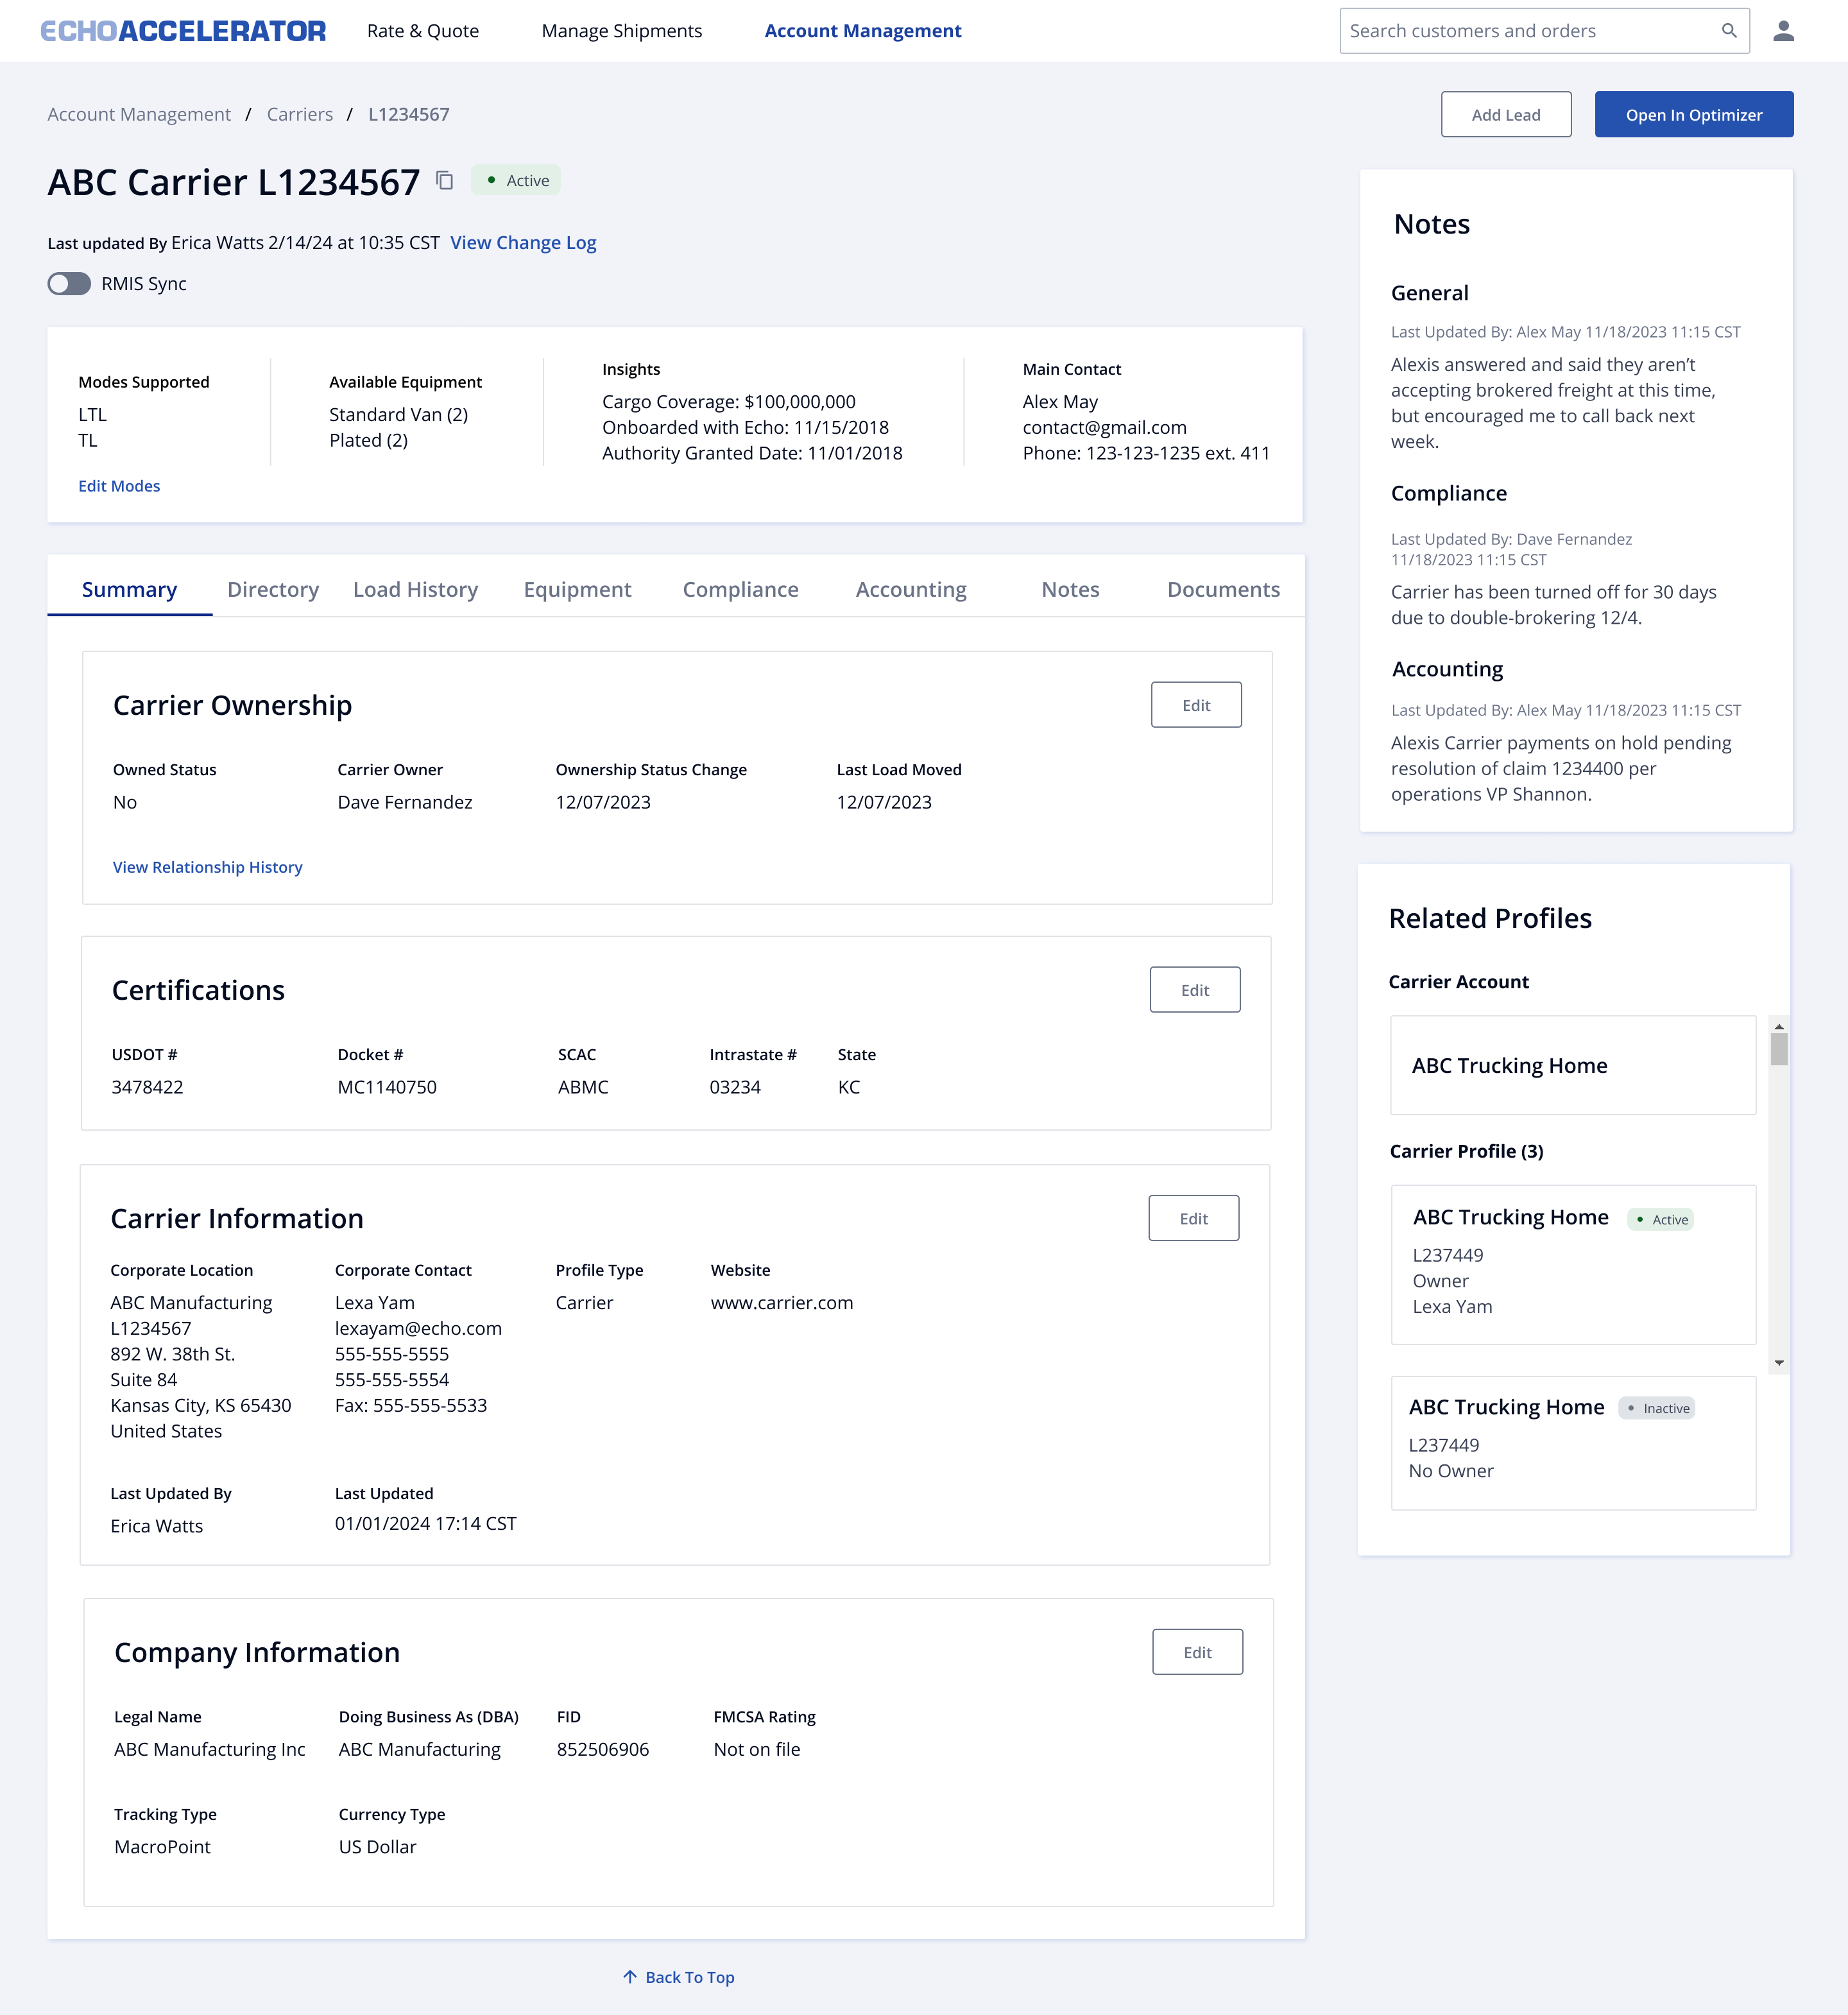Open the Compliance tab
This screenshot has width=1848, height=2015.
tap(740, 589)
